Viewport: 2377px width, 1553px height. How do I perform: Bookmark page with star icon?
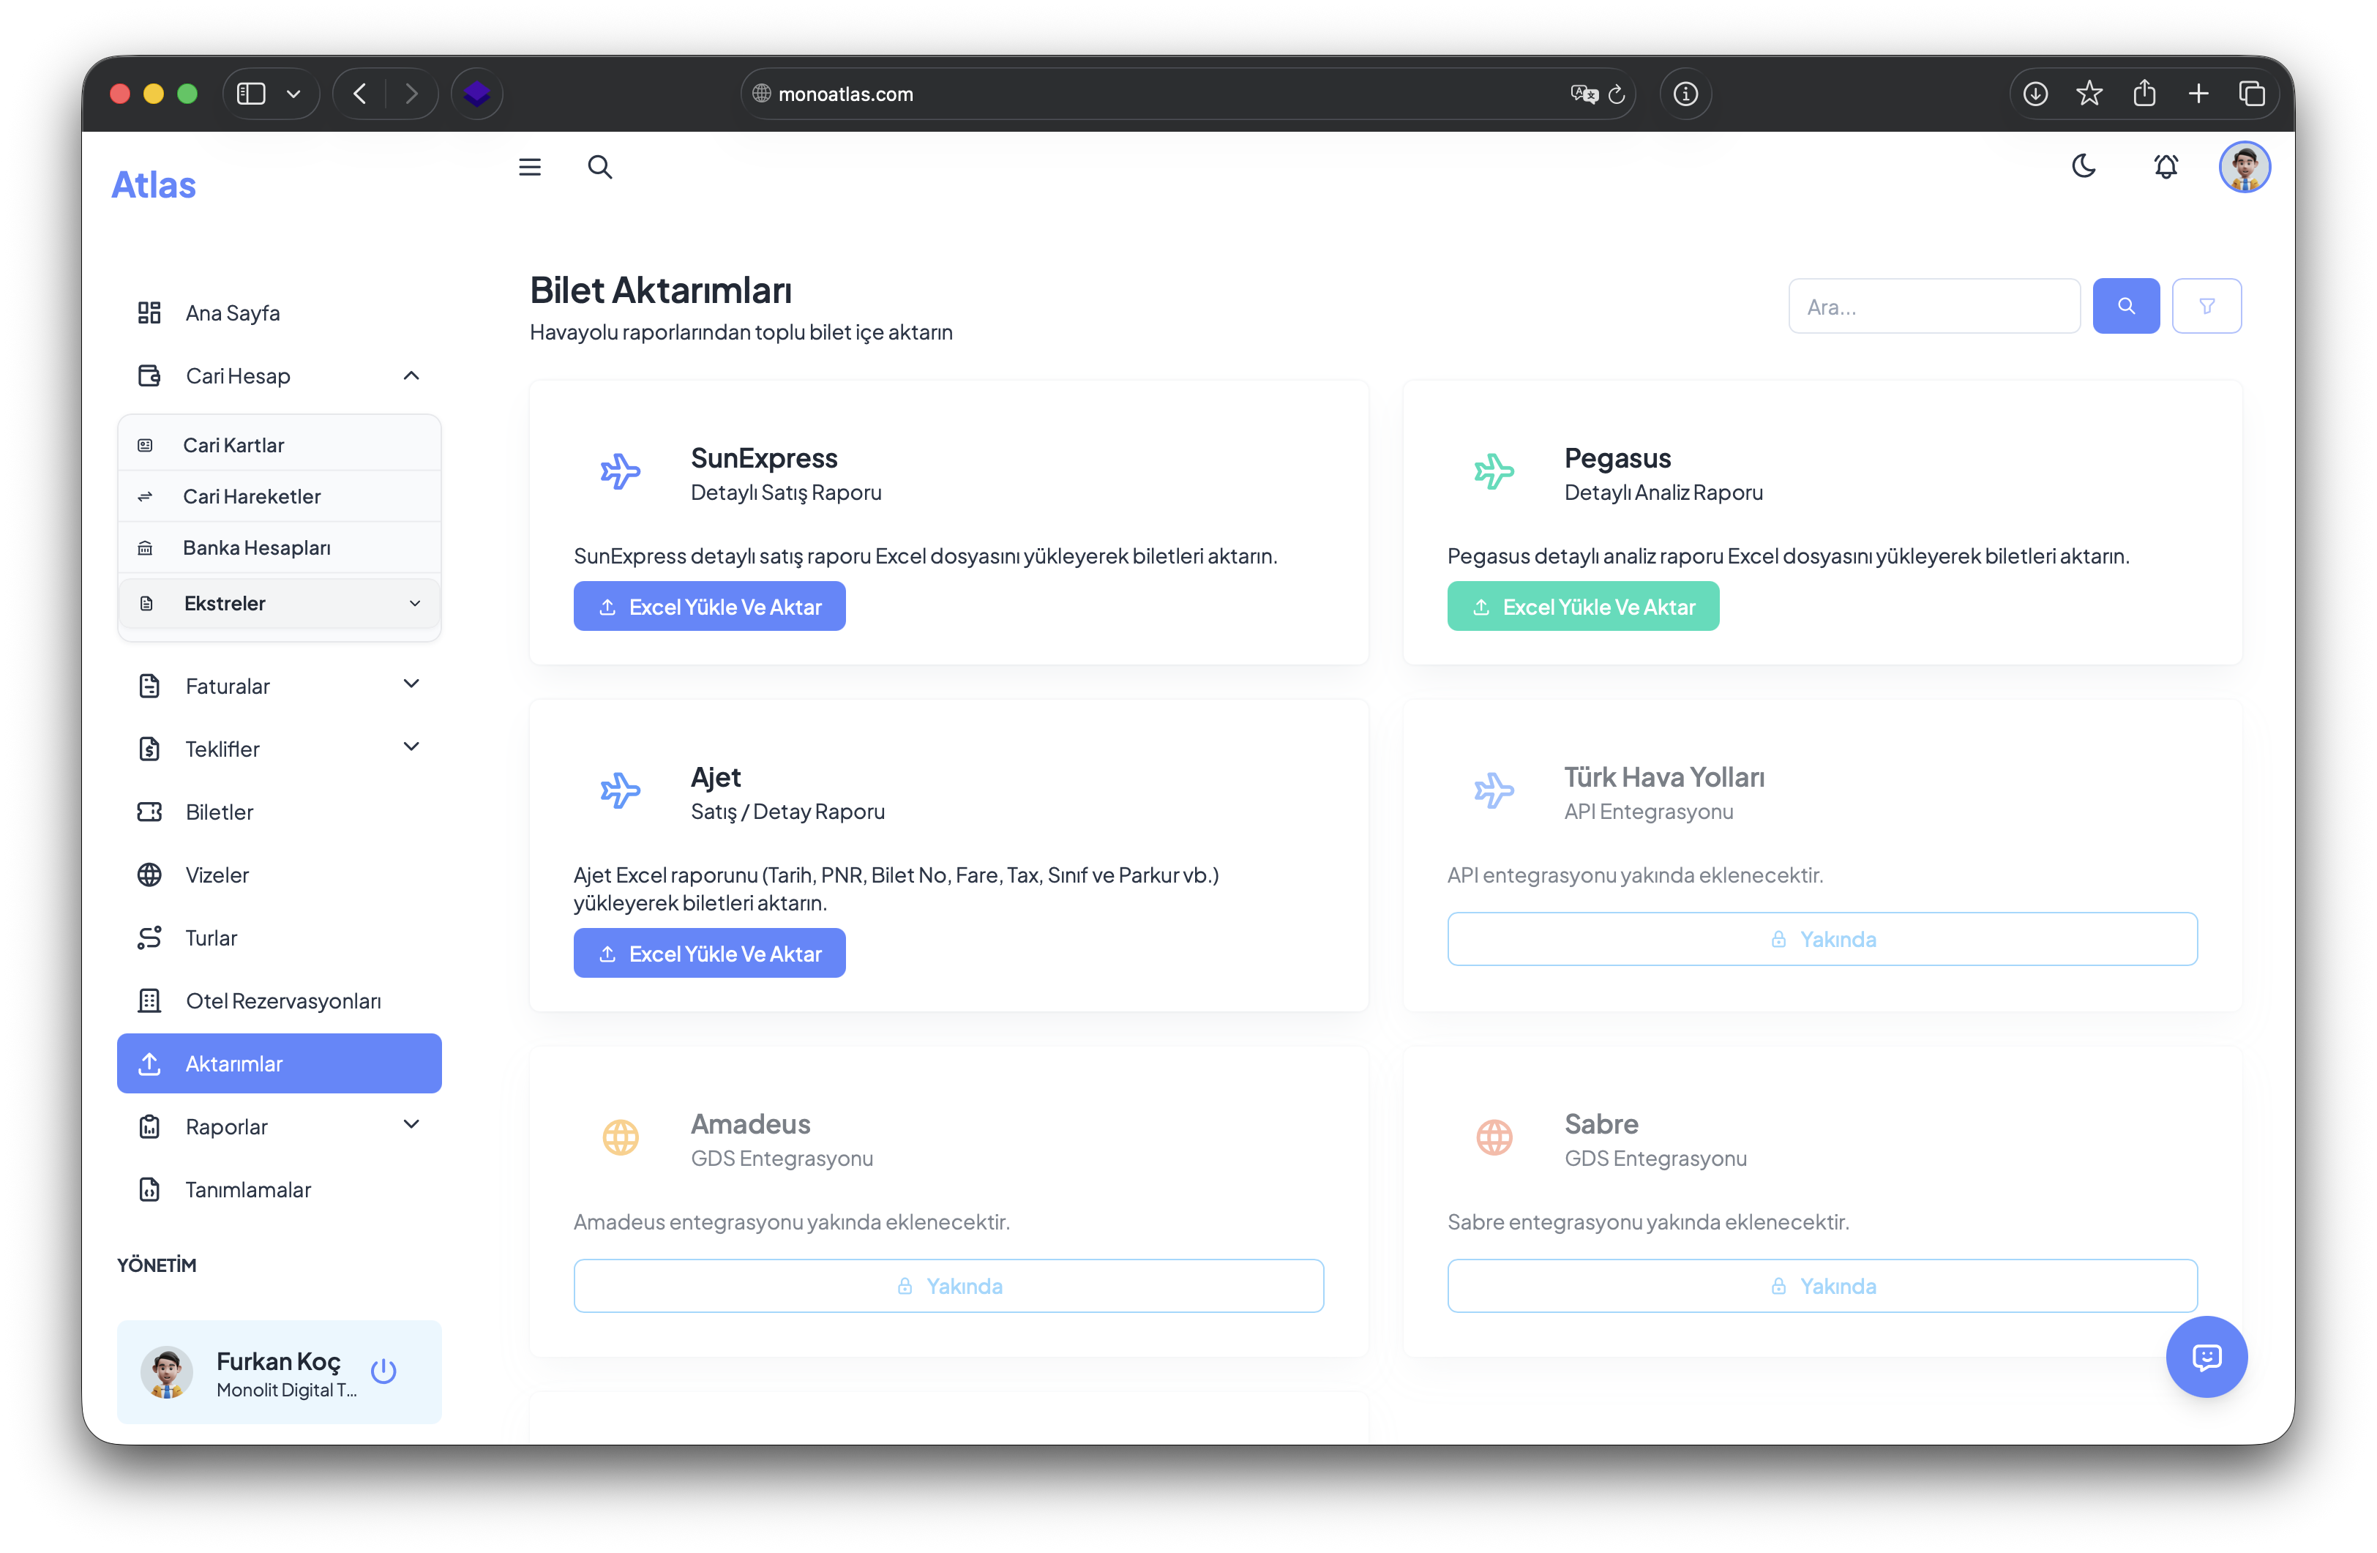click(x=2089, y=94)
